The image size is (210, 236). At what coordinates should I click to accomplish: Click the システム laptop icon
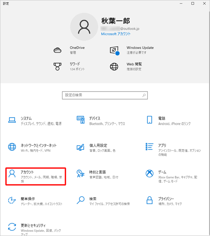pos(12,120)
